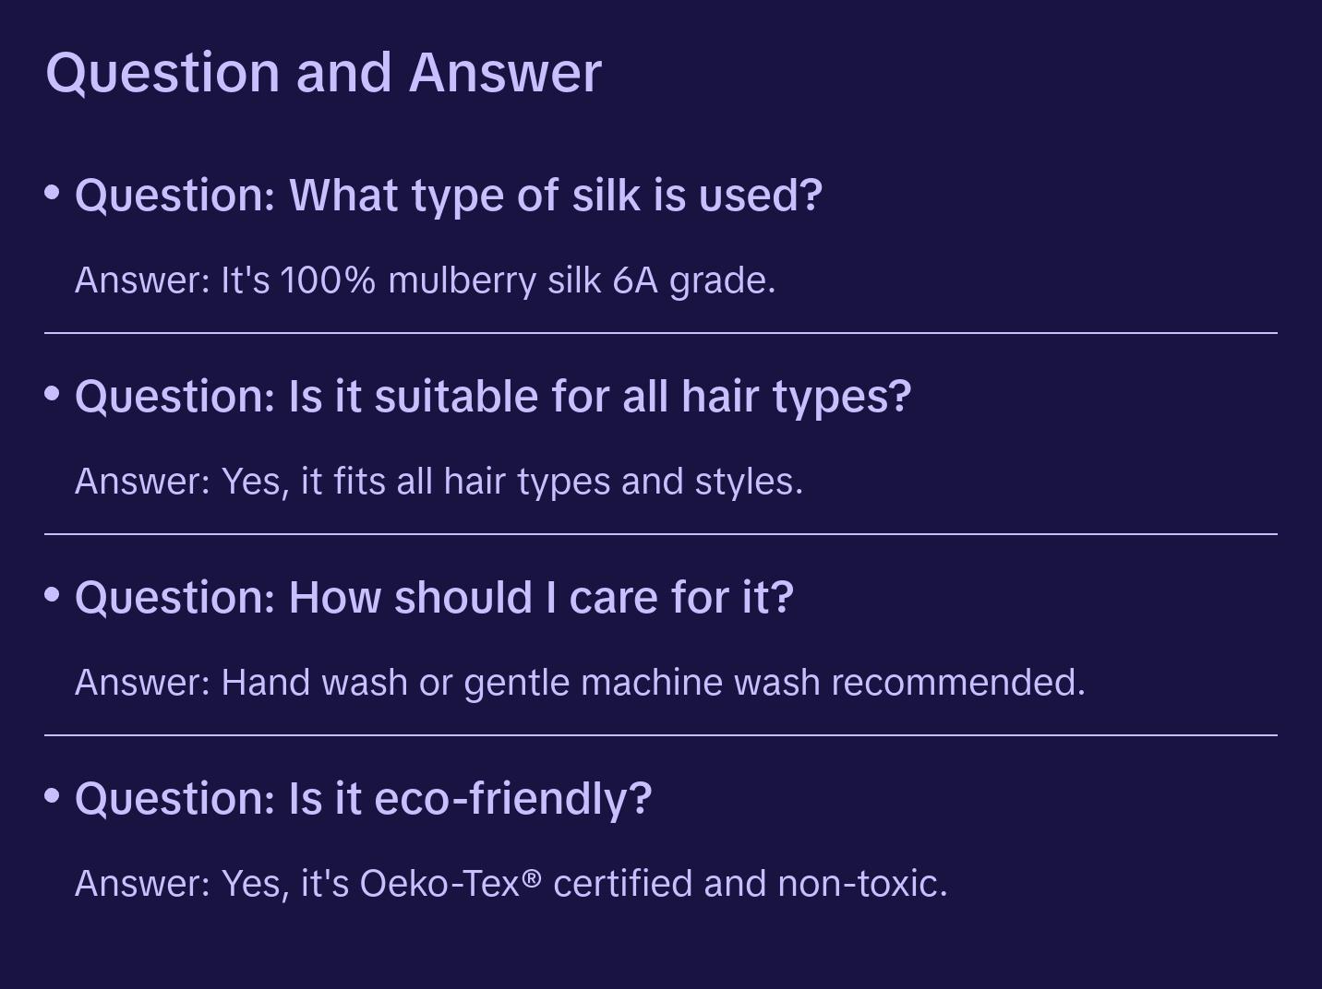
Task: Select the hand wash recommendation answer
Action: pos(580,683)
